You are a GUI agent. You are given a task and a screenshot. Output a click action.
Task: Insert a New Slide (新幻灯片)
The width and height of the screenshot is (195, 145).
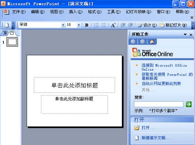click(173, 25)
